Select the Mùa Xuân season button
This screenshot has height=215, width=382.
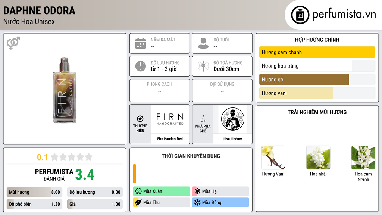pyautogui.click(x=162, y=191)
